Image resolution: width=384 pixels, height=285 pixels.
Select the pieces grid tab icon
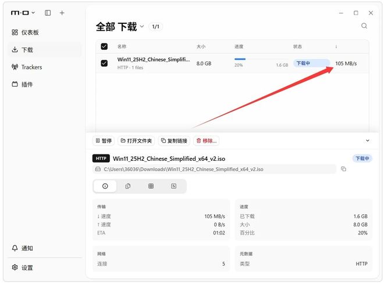[151, 186]
